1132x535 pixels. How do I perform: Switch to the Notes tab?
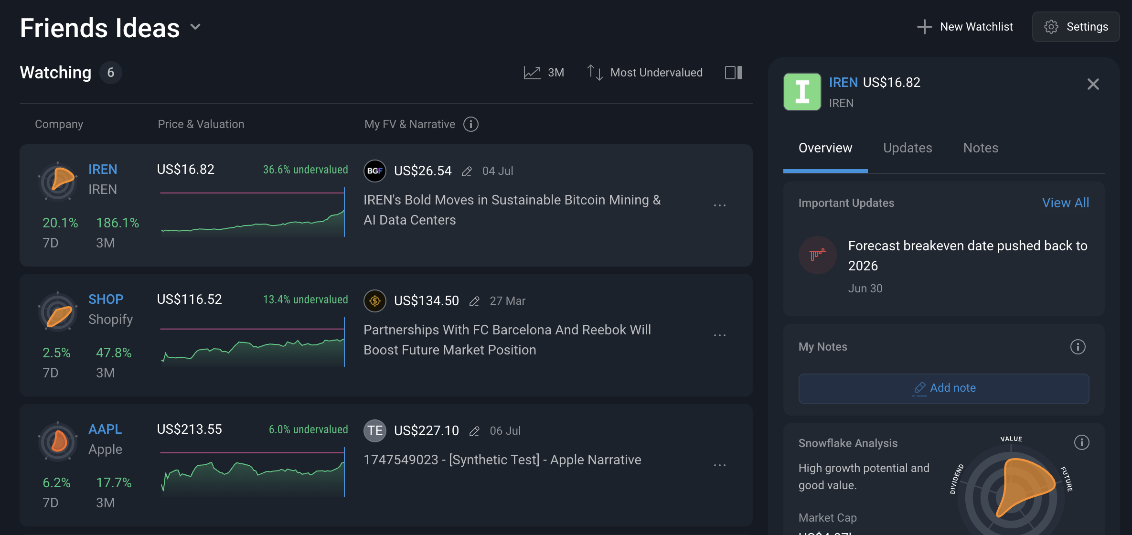(981, 148)
